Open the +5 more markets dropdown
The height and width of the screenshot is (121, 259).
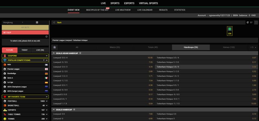253,47
